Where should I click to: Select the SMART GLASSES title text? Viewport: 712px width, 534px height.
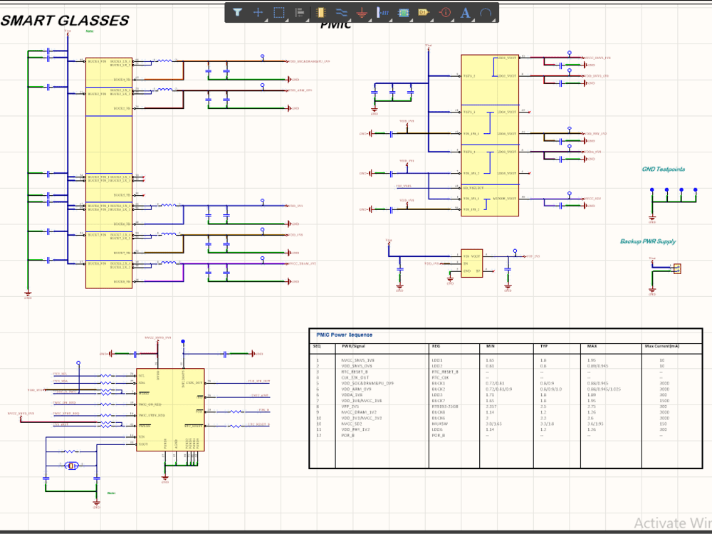[x=66, y=21]
